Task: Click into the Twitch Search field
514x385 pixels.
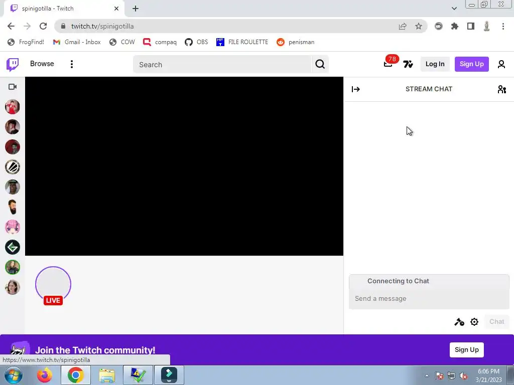Action: (222, 65)
